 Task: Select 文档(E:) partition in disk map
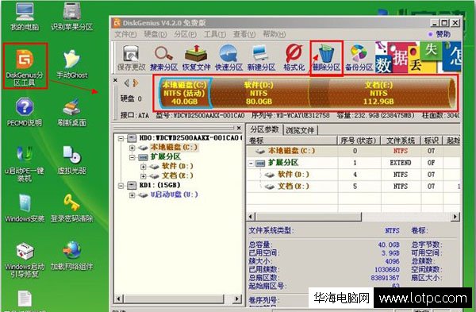click(379, 93)
